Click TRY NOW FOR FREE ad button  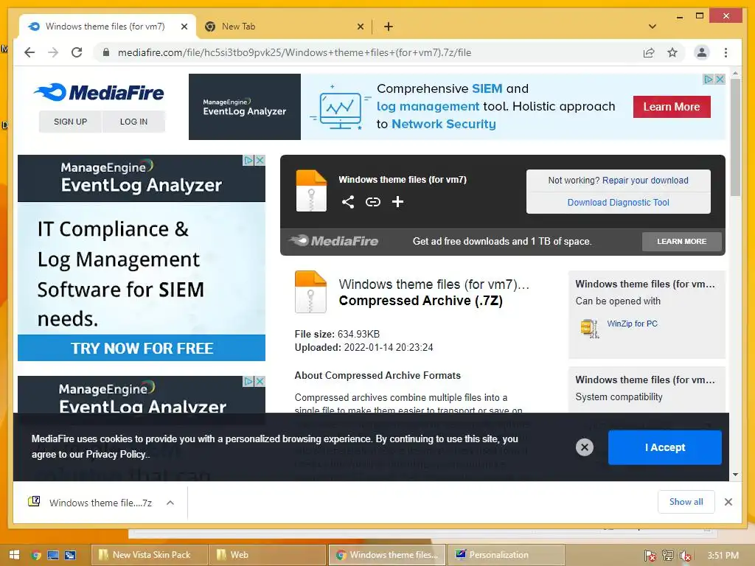[142, 348]
